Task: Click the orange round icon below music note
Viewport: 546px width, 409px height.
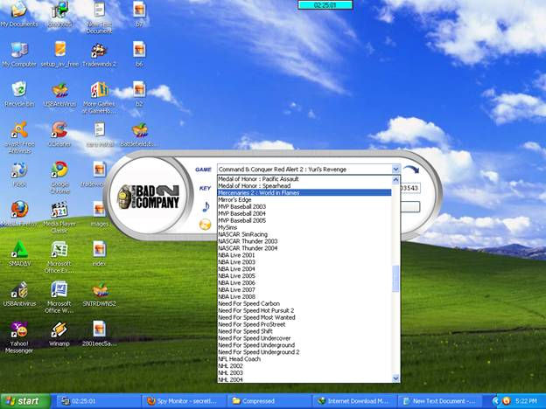Action: pos(205,225)
